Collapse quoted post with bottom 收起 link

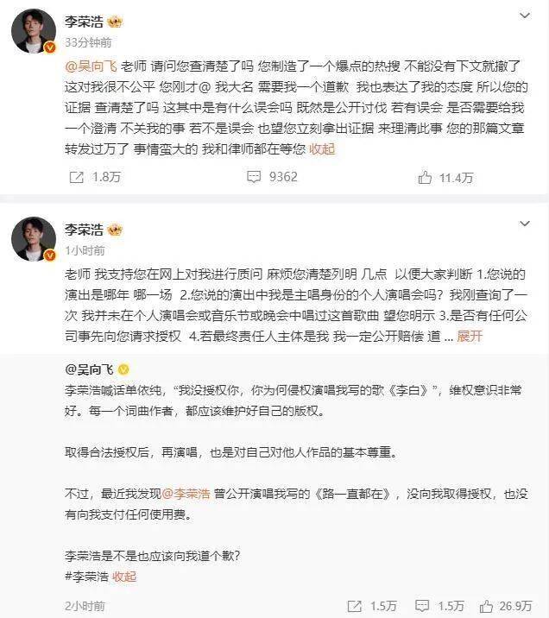pos(124,577)
